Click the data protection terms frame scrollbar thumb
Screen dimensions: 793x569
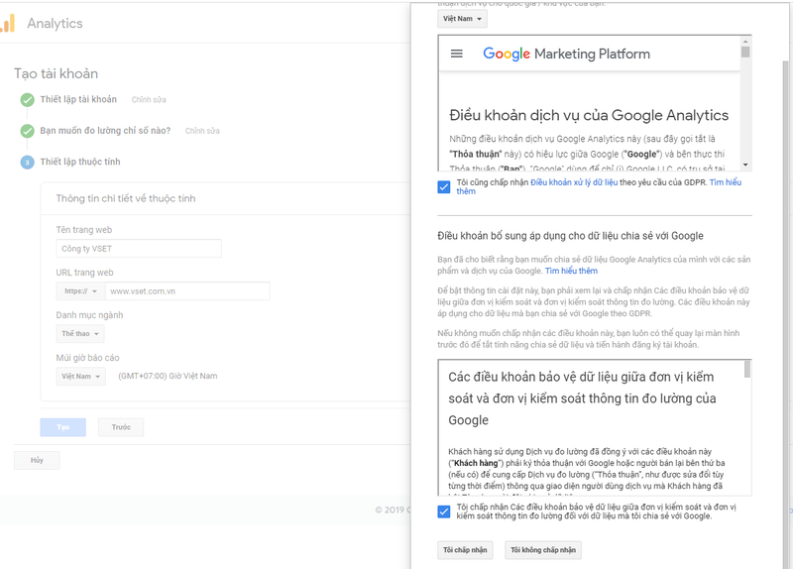coord(747,369)
